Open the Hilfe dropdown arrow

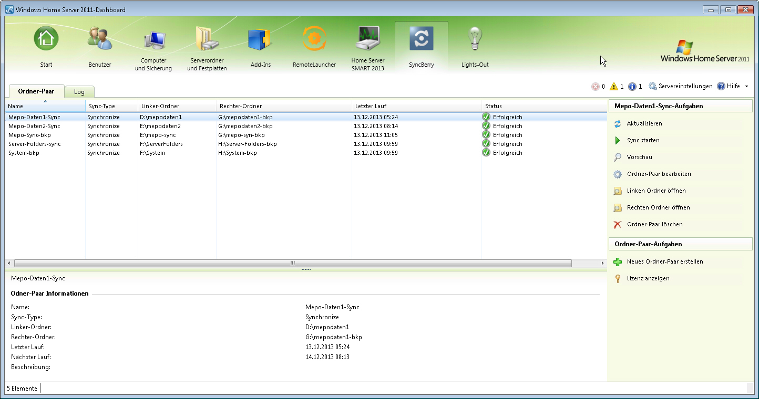tap(746, 87)
